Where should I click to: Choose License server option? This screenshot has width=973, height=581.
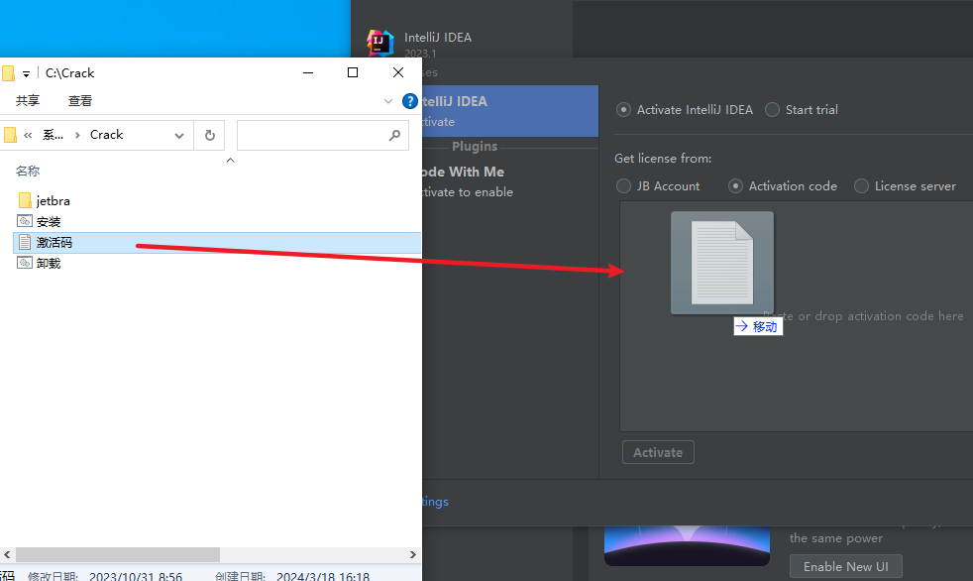pyautogui.click(x=861, y=186)
